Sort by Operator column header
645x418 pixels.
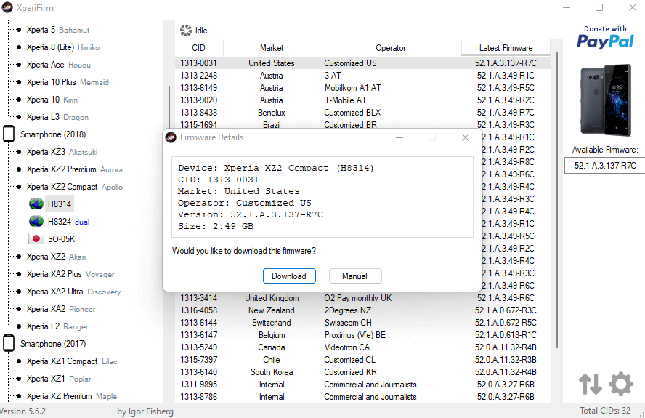point(390,48)
